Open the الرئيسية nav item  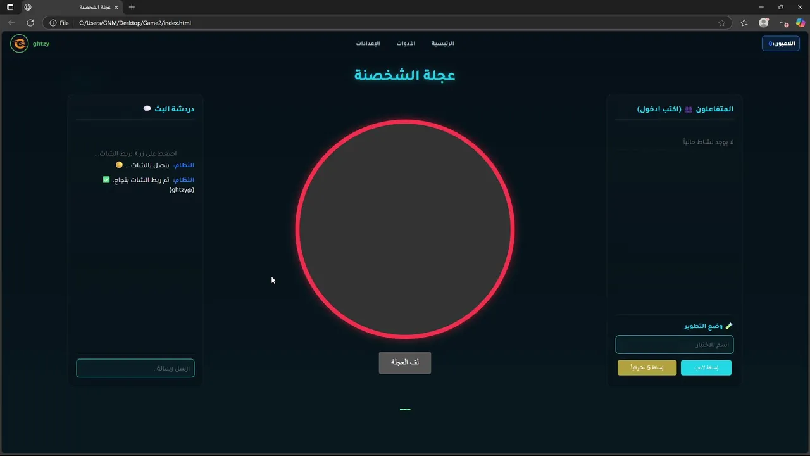(x=443, y=44)
